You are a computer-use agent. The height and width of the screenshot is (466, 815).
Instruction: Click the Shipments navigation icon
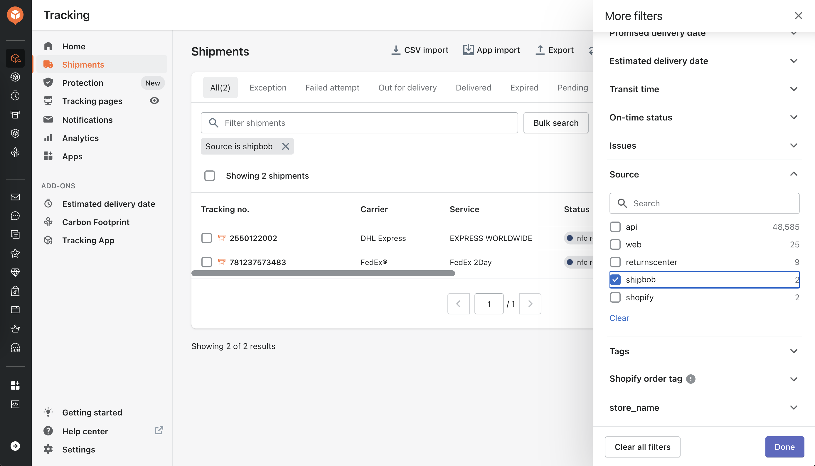49,64
